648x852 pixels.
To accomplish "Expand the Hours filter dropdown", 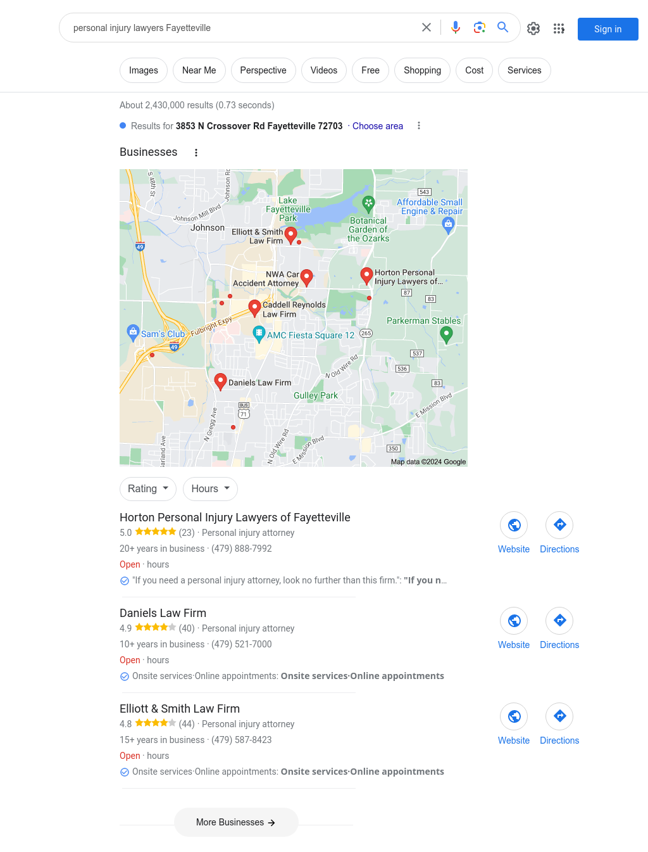I will click(x=210, y=489).
